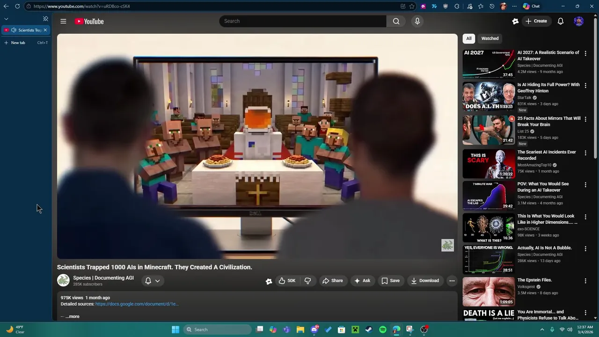The image size is (599, 337).
Task: Close the Scientists Trapped tab
Action: coord(45,30)
